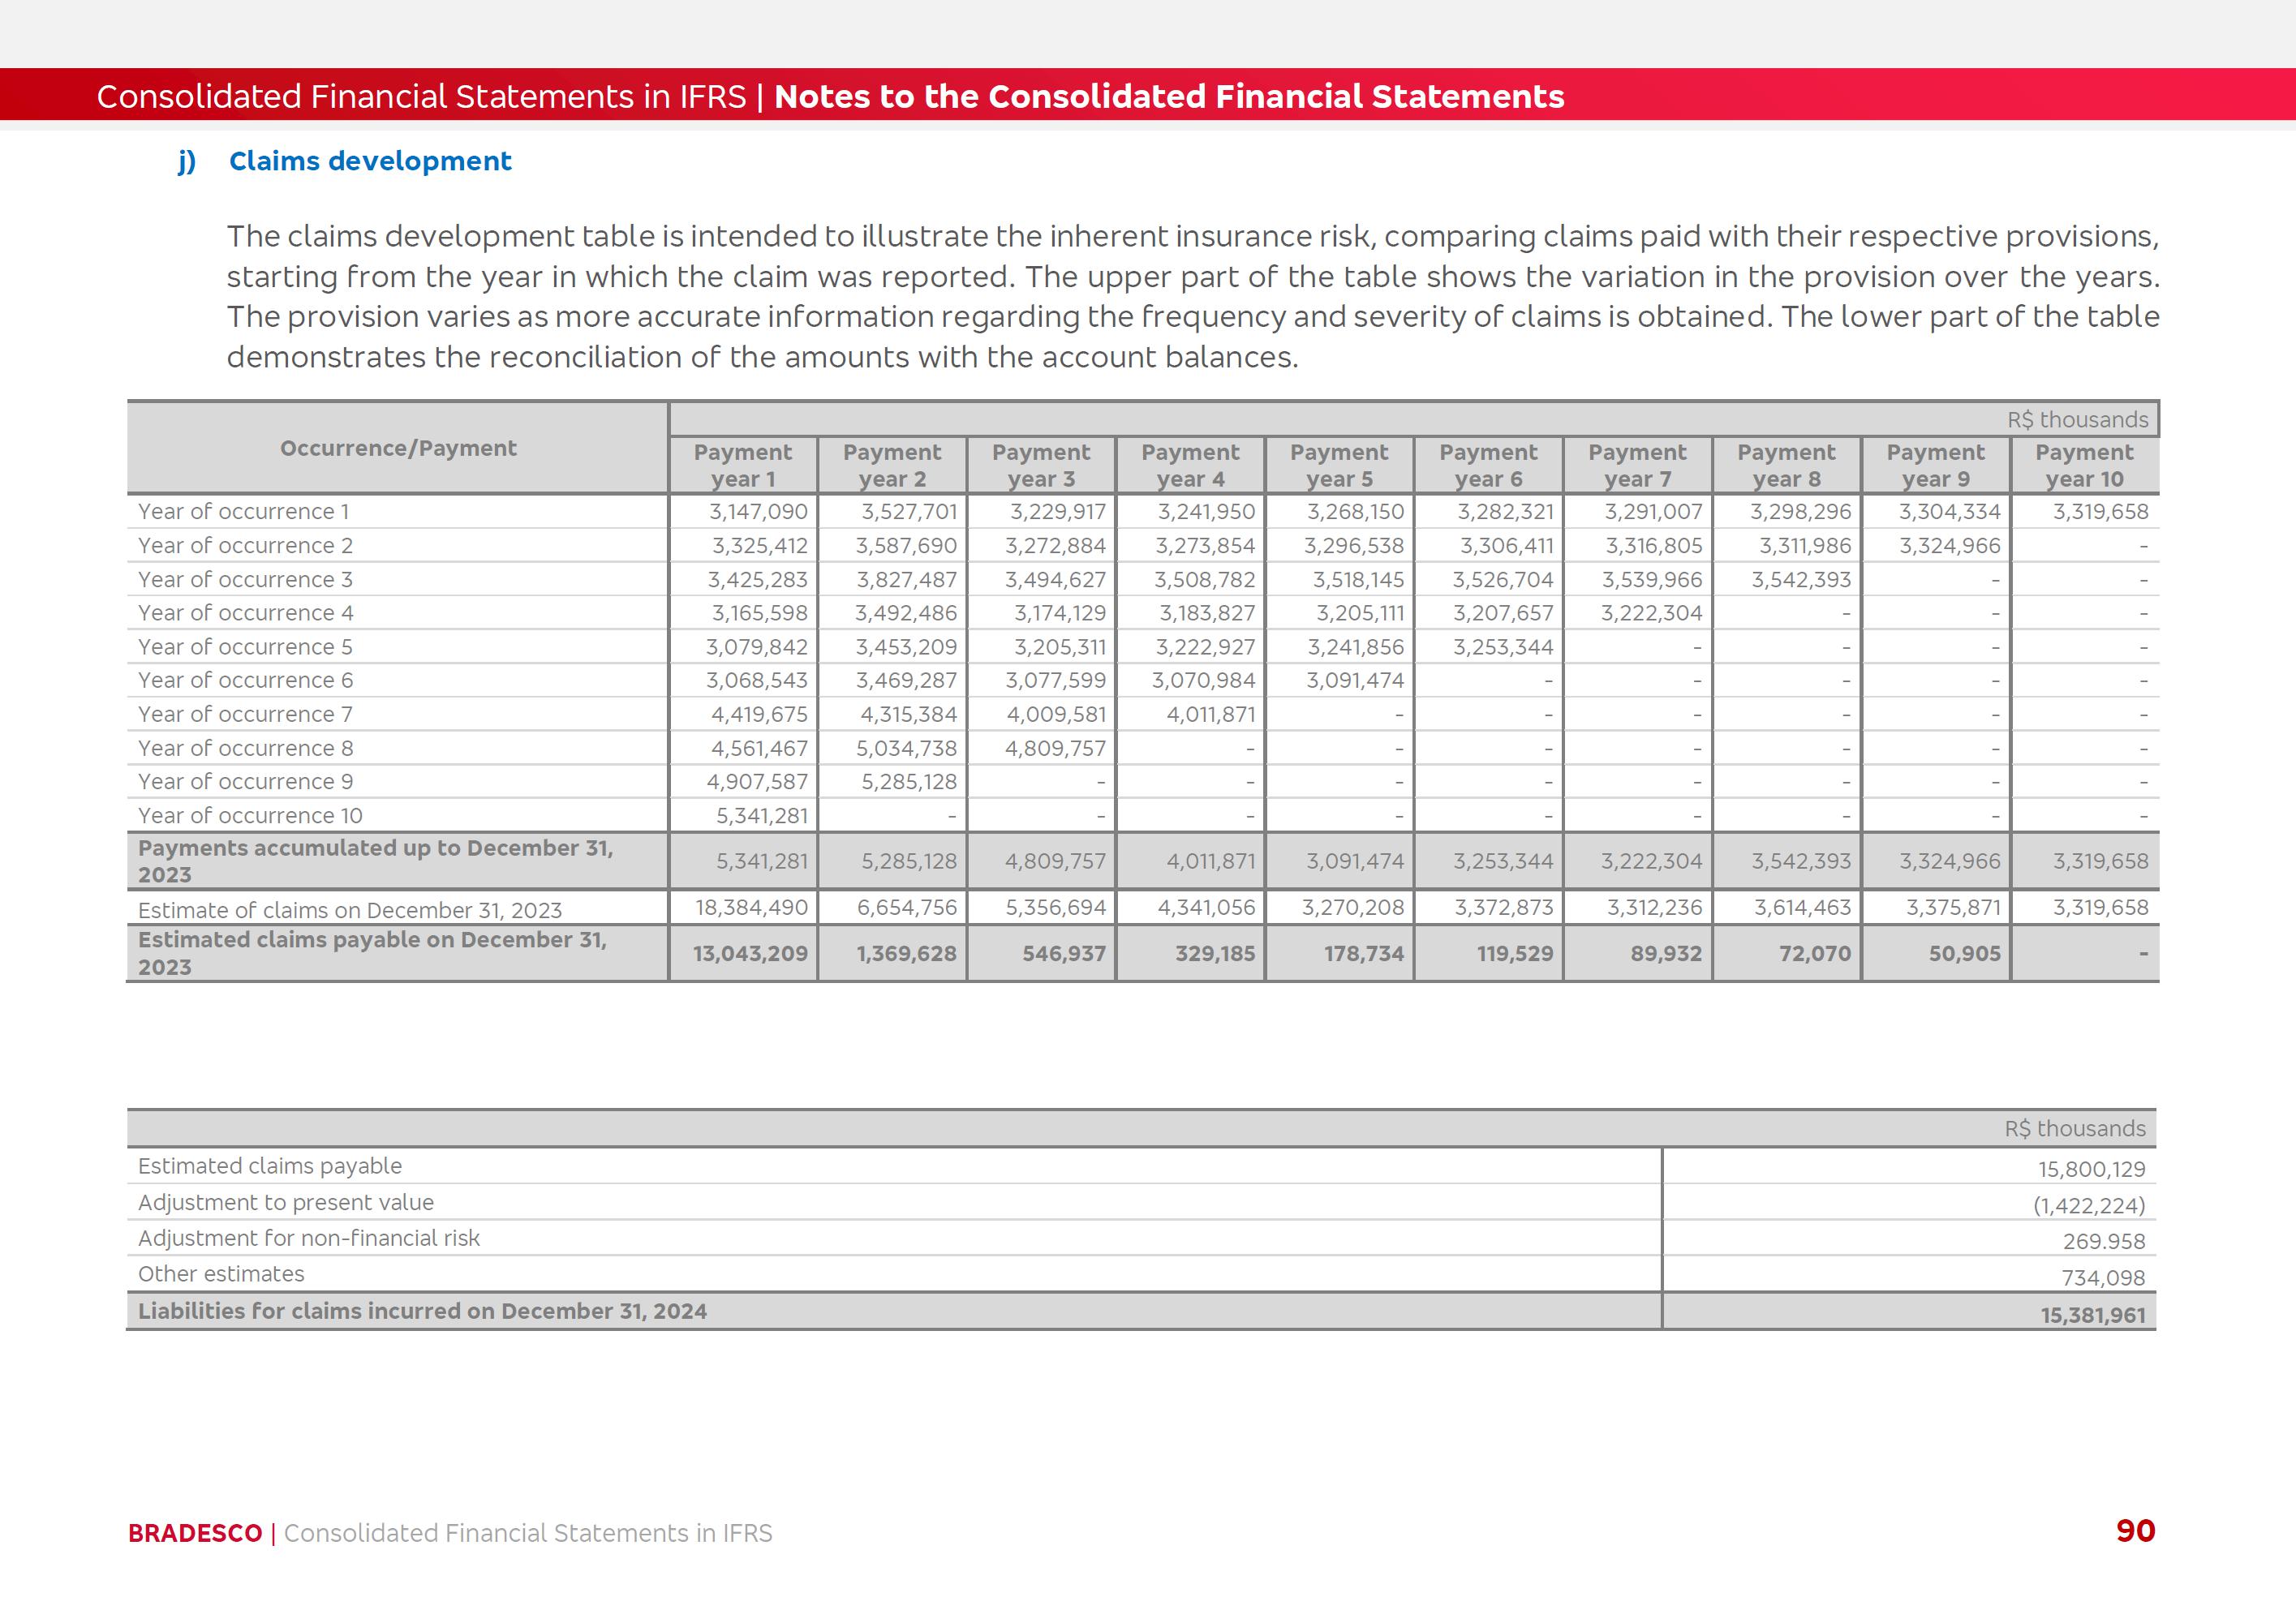The image size is (2296, 1610).
Task: Select the Occurrence/Payment column header
Action: pyautogui.click(x=398, y=448)
